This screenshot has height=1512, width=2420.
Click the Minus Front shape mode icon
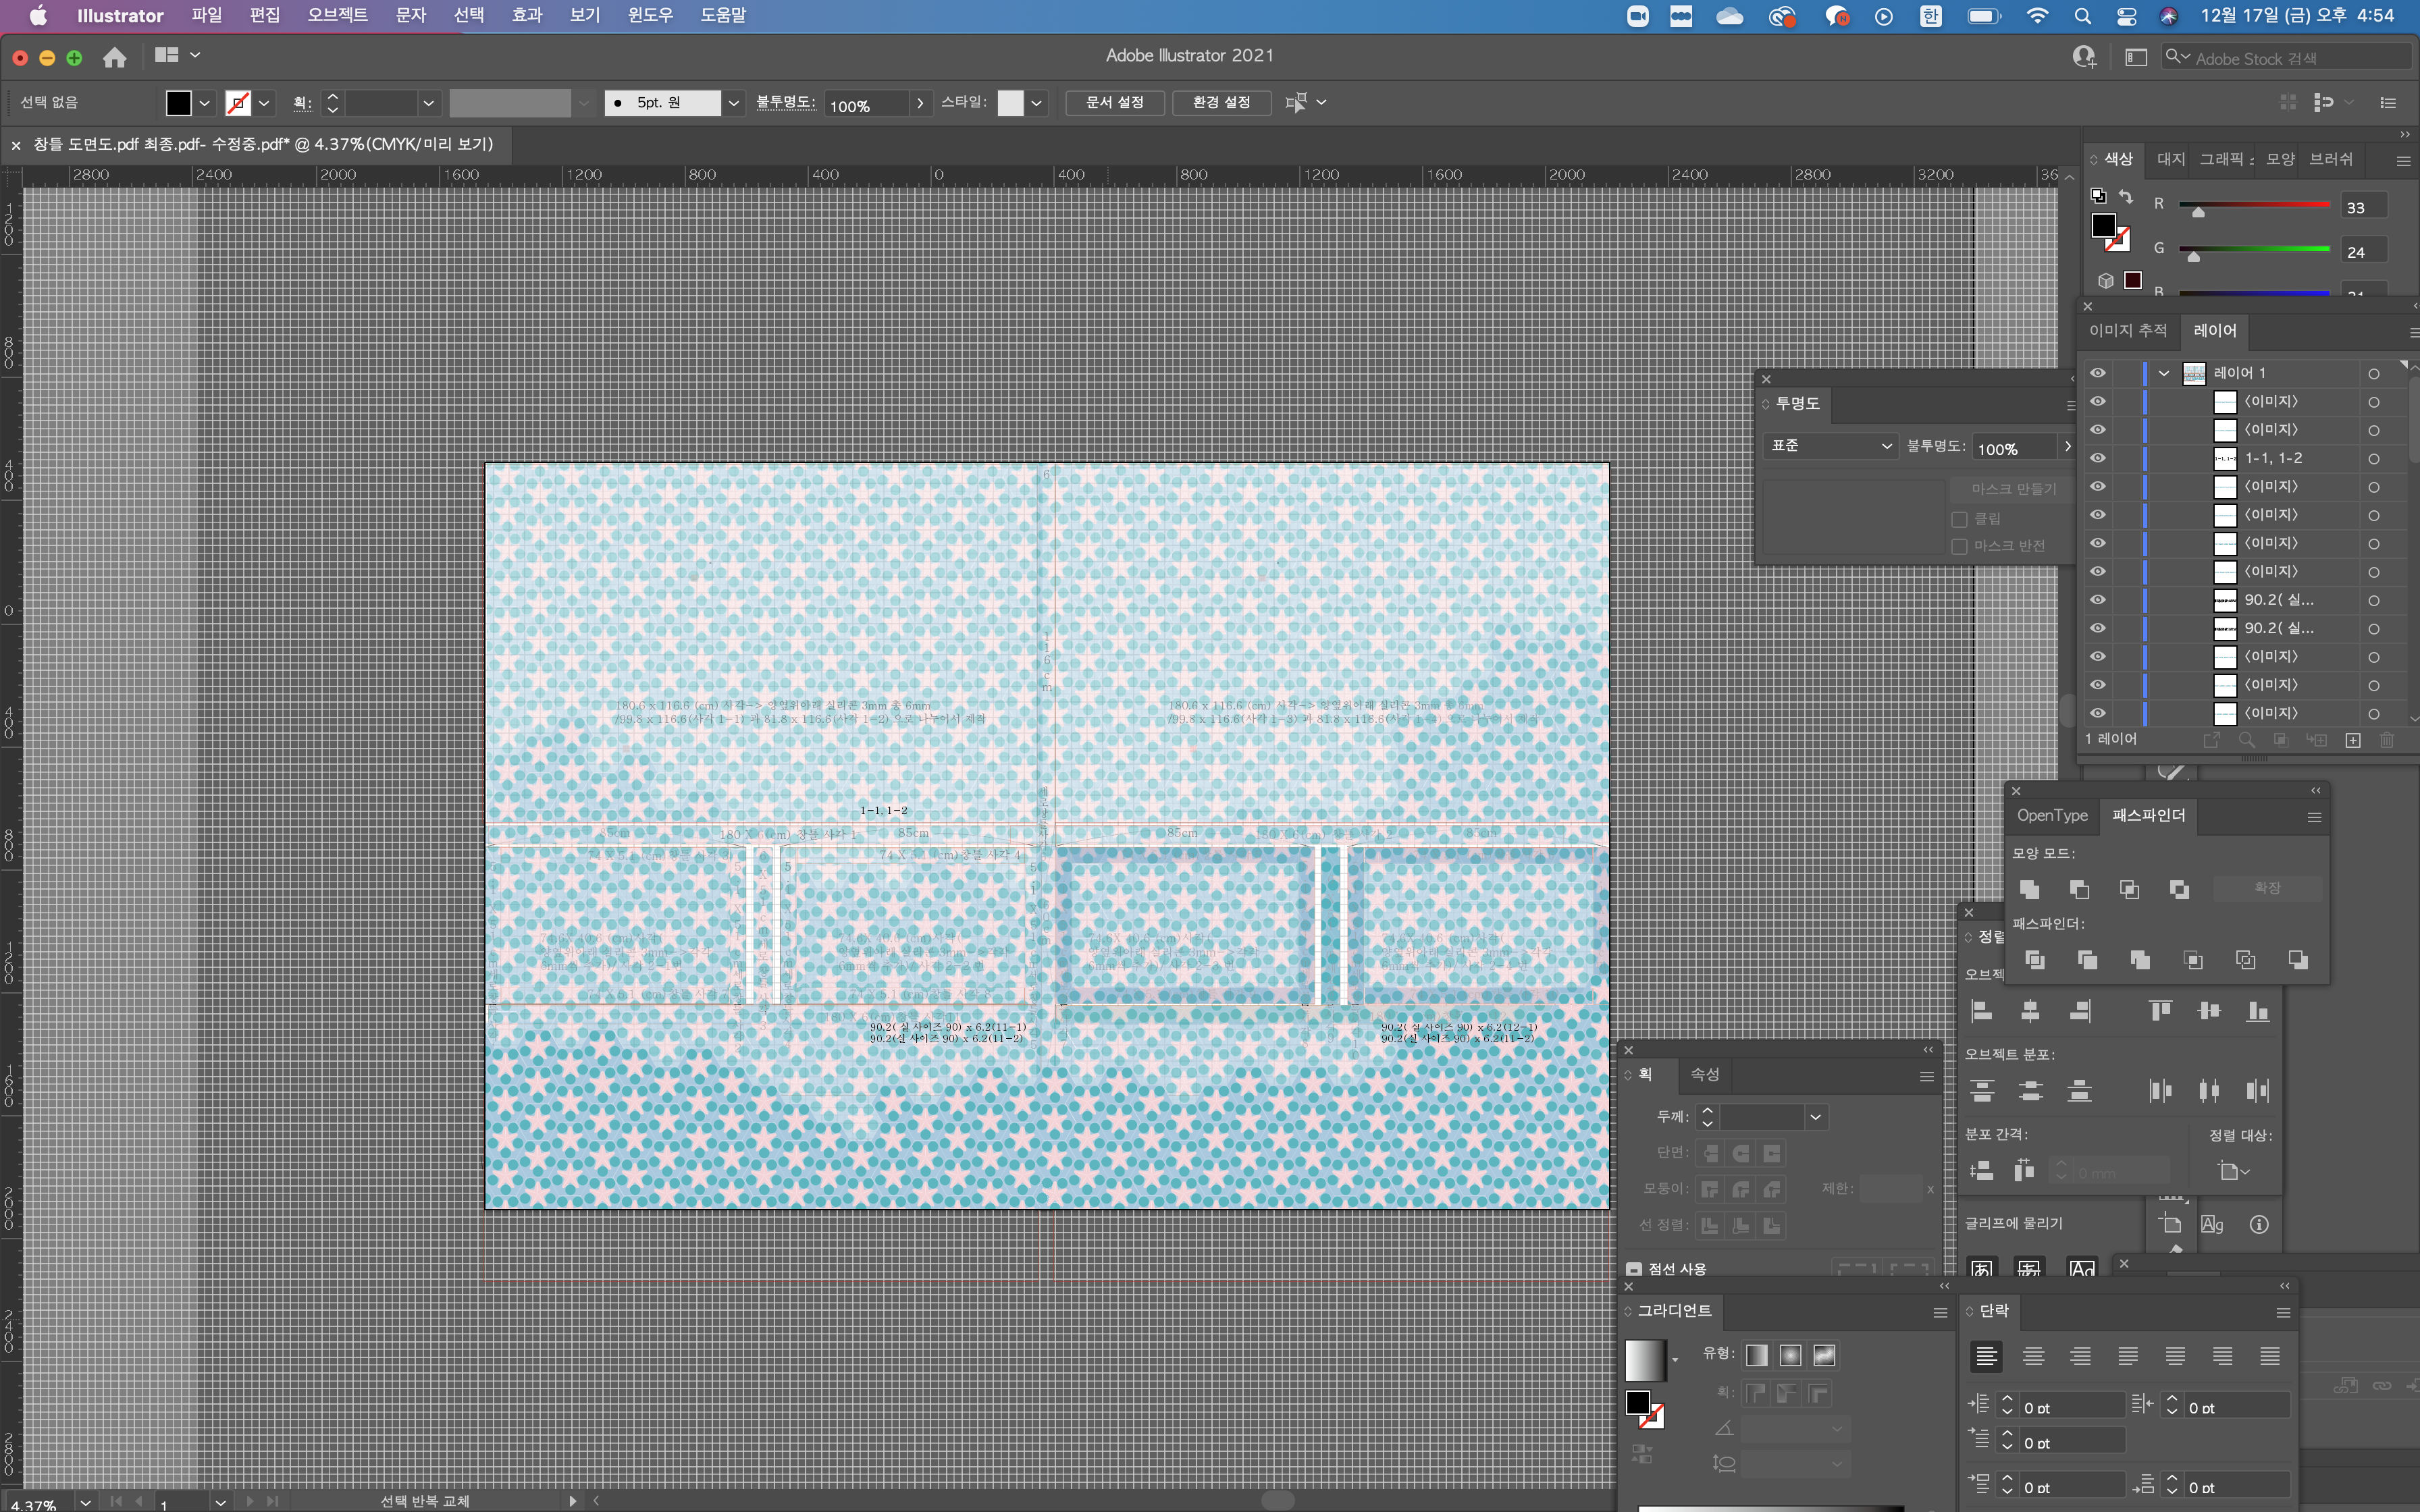tap(2079, 889)
